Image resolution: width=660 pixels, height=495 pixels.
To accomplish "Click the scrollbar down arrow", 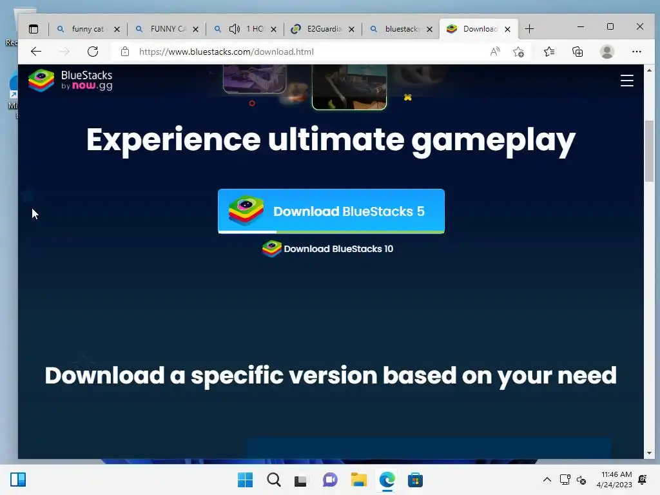I will coord(649,453).
